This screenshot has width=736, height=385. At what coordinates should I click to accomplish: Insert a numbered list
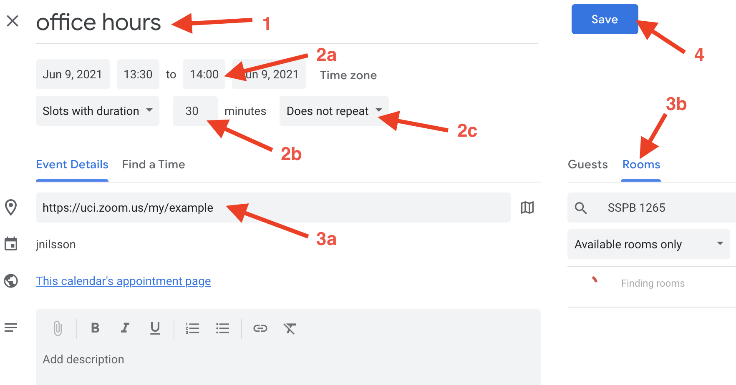coord(192,328)
